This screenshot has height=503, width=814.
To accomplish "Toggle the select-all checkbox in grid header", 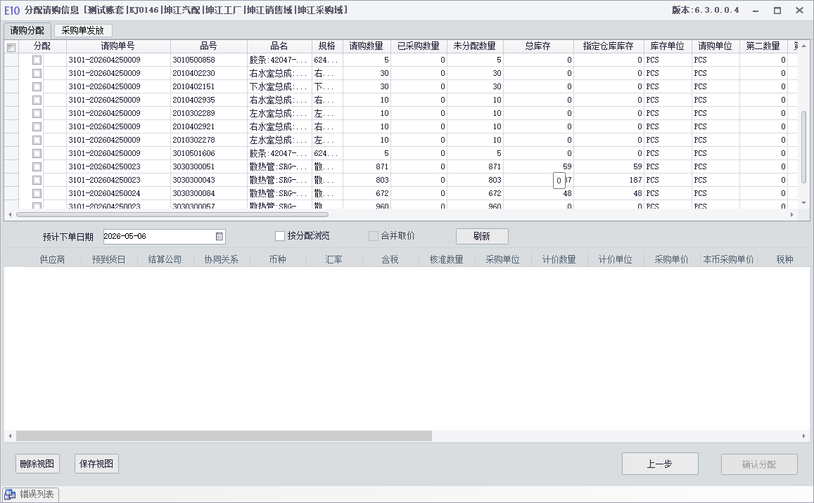I will click(11, 48).
